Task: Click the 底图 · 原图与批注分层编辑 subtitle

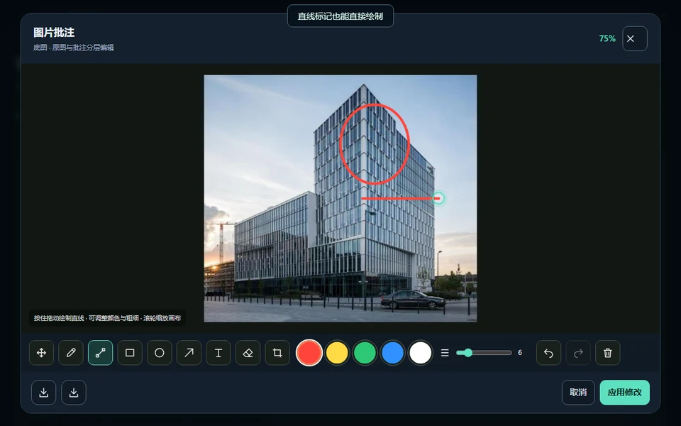Action: tap(73, 48)
